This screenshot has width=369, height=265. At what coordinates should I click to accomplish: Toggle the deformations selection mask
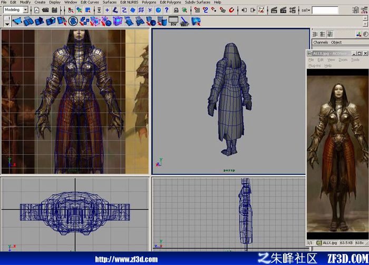tap(141, 10)
